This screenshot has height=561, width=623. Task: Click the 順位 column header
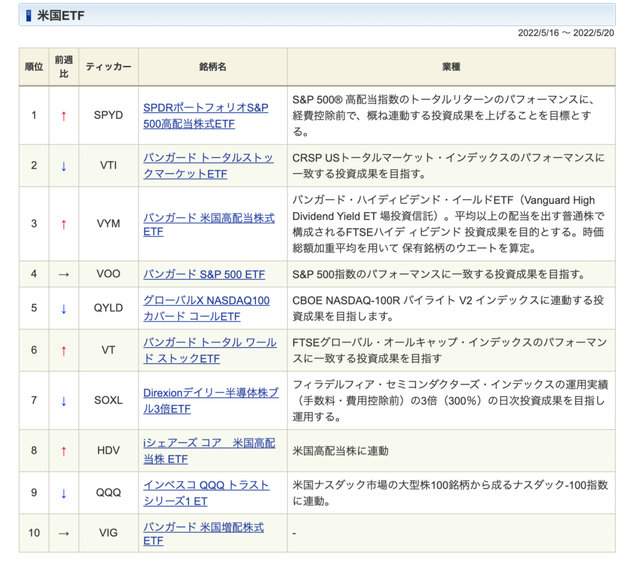[x=34, y=67]
